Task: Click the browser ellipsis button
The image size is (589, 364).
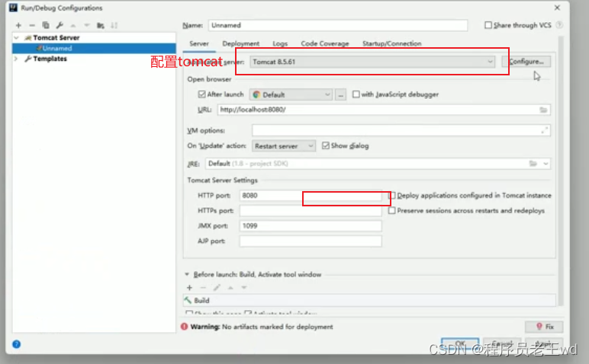Action: [340, 95]
